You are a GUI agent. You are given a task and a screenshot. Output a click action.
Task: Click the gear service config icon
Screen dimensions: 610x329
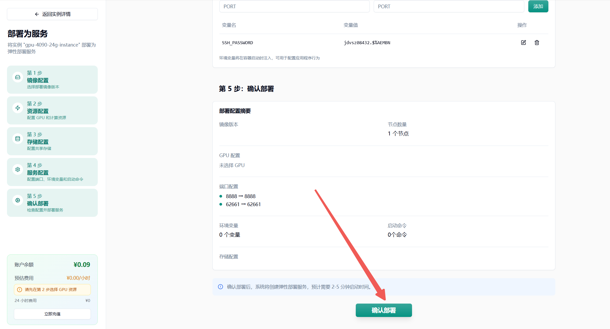pyautogui.click(x=18, y=169)
